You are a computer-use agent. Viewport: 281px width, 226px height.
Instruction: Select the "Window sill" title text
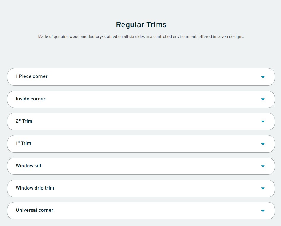coord(28,166)
